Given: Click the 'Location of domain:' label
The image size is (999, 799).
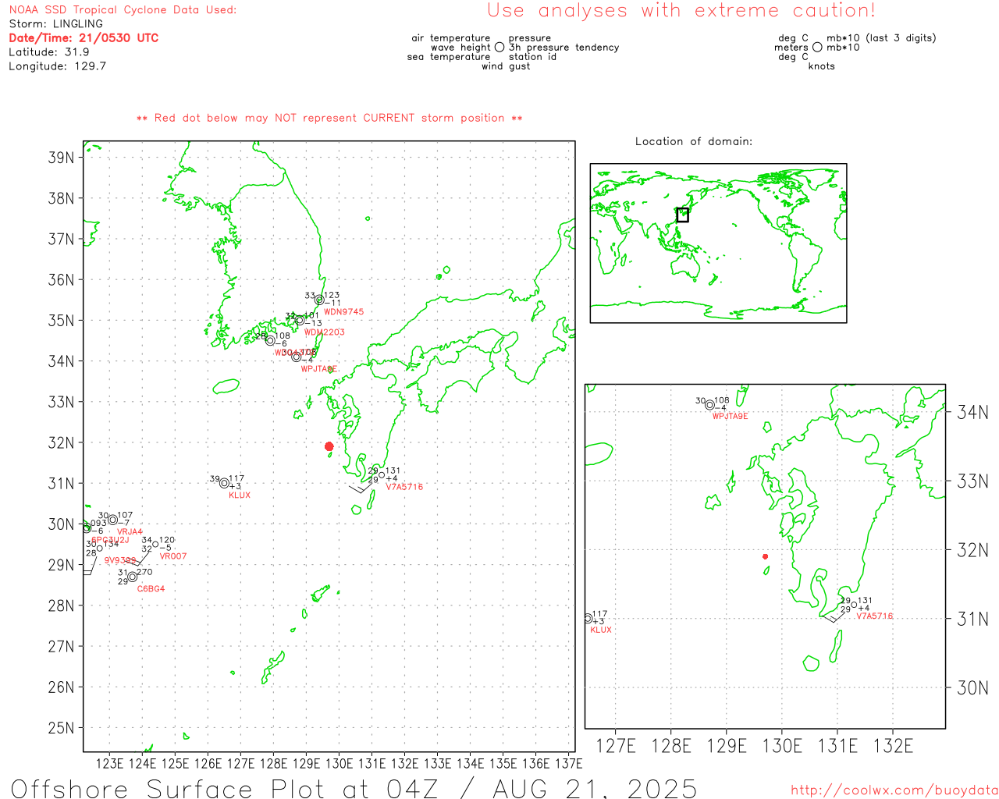Looking at the screenshot, I should (694, 141).
